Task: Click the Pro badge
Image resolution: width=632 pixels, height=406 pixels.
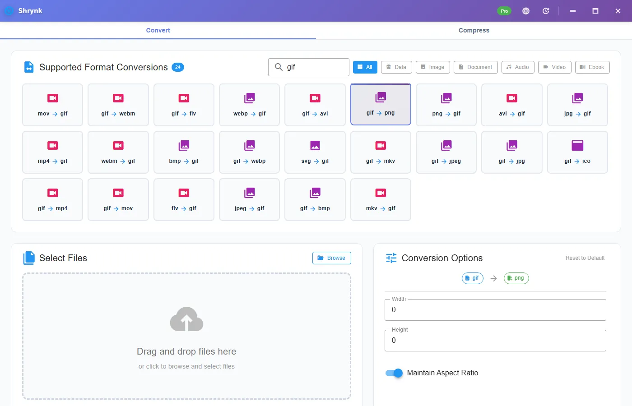Action: [504, 11]
